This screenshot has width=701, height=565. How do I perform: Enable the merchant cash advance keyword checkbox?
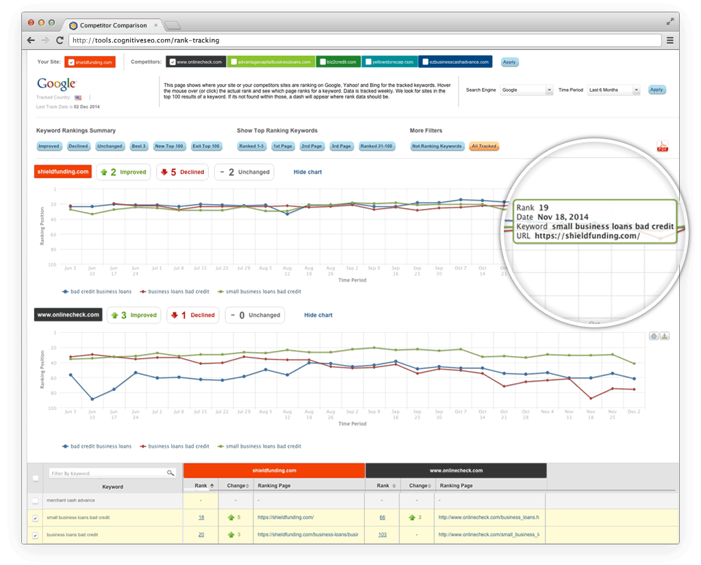36,500
